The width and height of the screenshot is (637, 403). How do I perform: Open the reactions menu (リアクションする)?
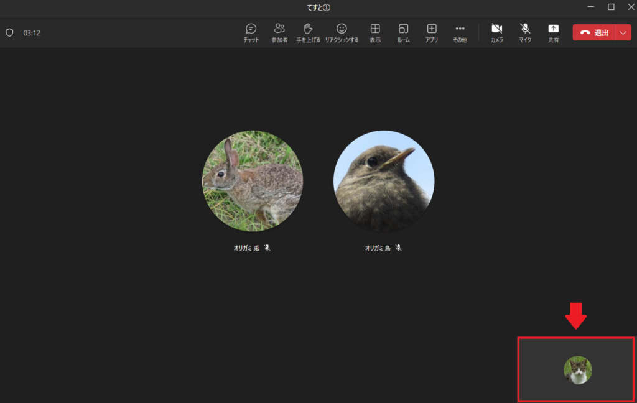coord(342,33)
